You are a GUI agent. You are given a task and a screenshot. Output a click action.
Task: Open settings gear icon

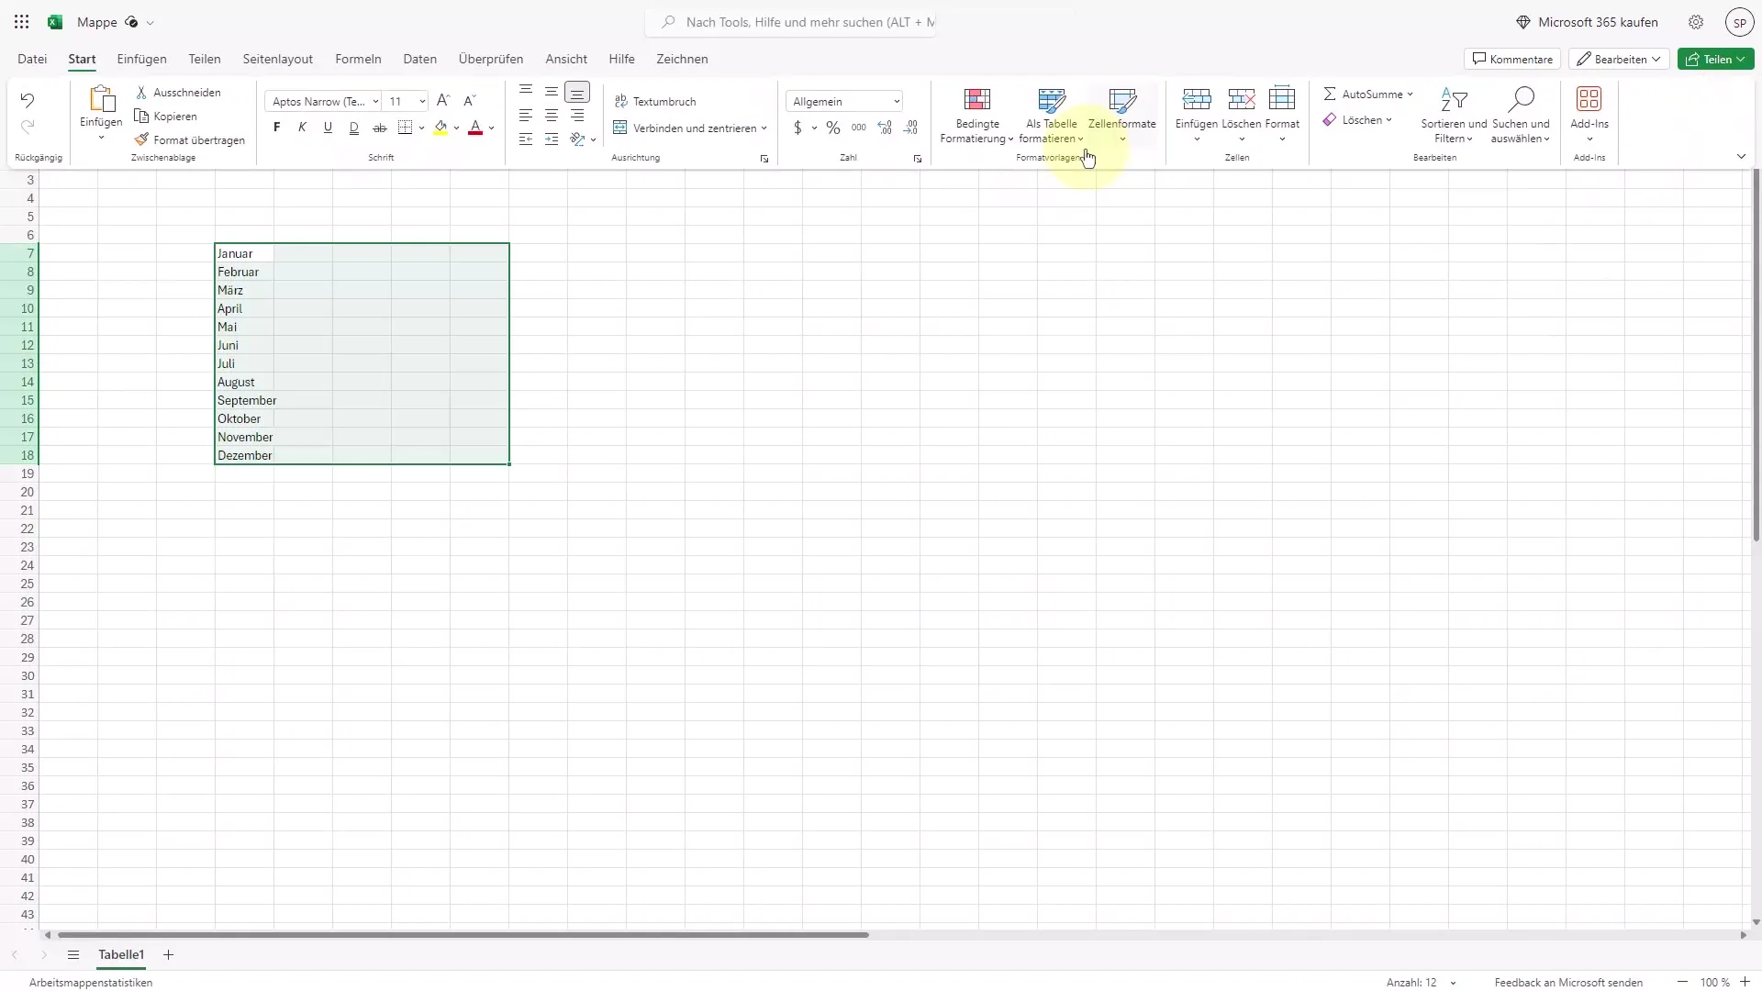tap(1696, 22)
